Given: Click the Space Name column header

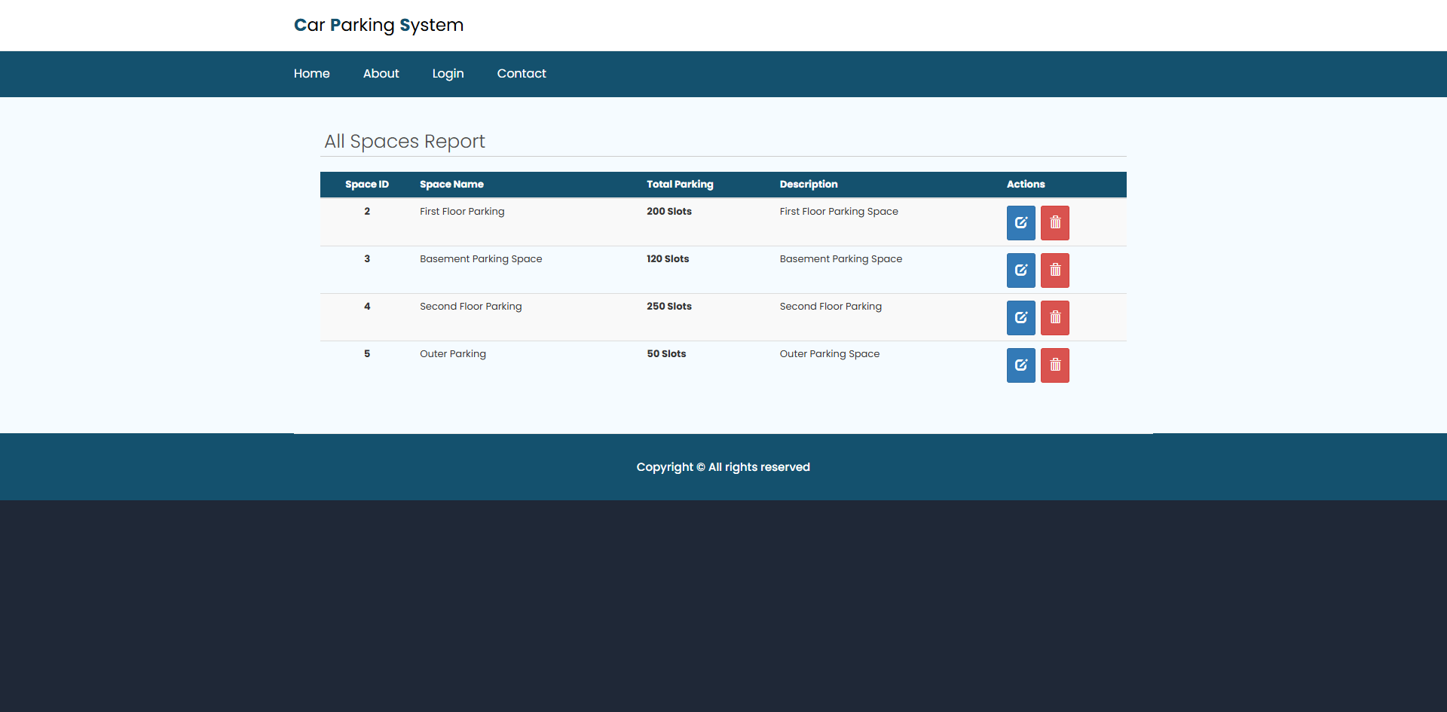Looking at the screenshot, I should pos(452,184).
